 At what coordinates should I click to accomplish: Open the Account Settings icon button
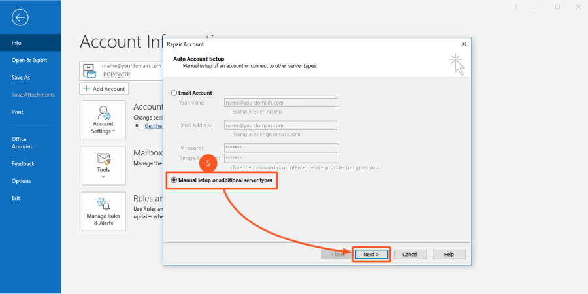(x=103, y=112)
